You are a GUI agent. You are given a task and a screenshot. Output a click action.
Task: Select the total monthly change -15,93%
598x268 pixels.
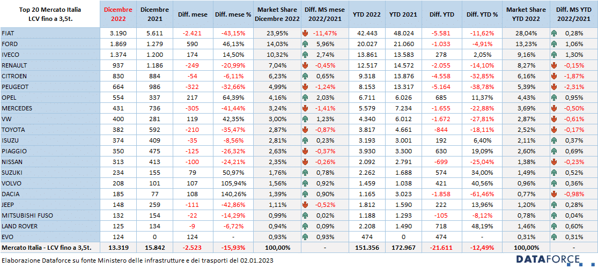233,248
